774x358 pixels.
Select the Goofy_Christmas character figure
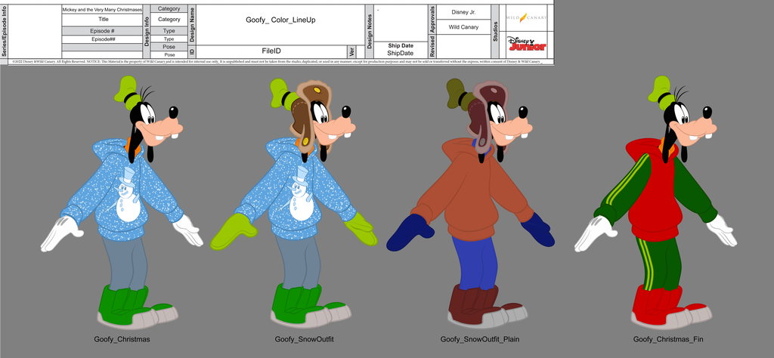(x=122, y=202)
